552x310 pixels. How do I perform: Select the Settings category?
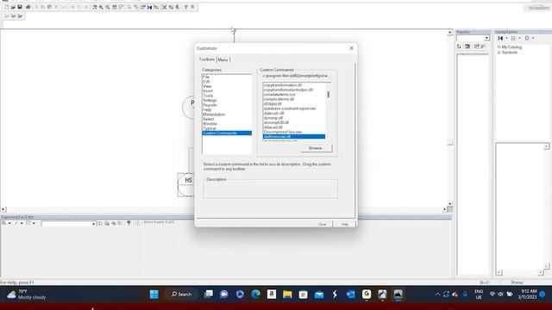210,100
